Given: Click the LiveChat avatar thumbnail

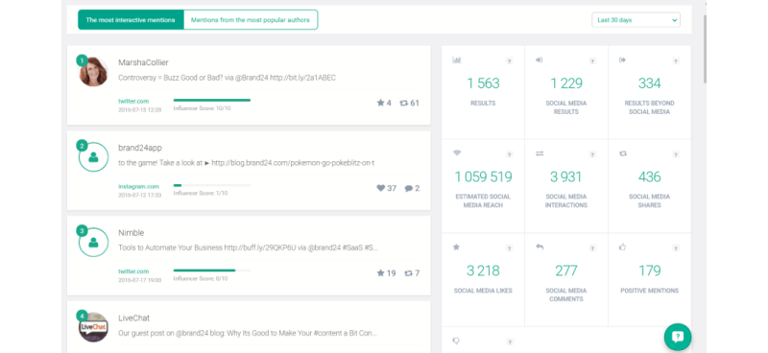Looking at the screenshot, I should 93,327.
